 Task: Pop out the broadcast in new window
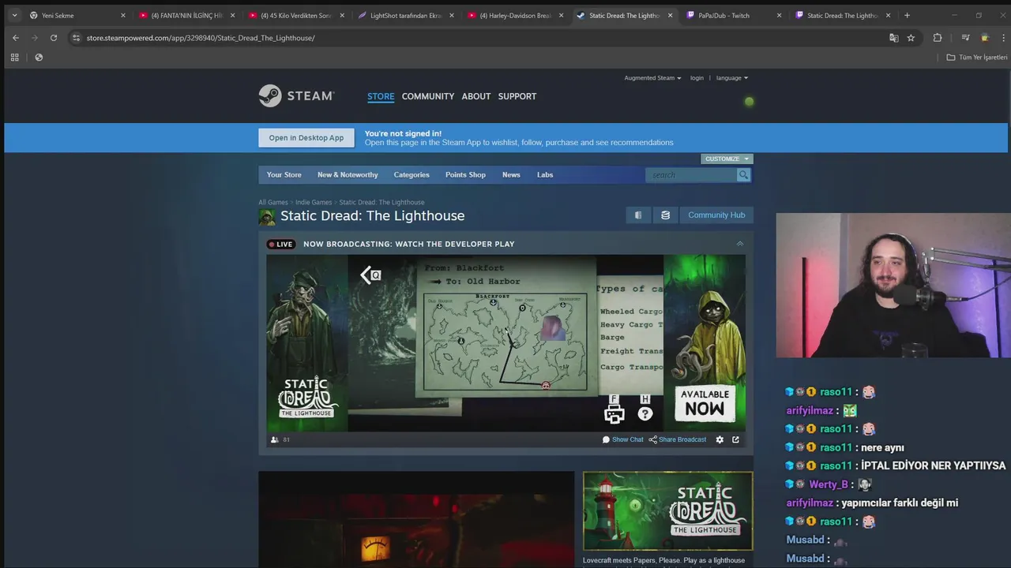point(735,439)
